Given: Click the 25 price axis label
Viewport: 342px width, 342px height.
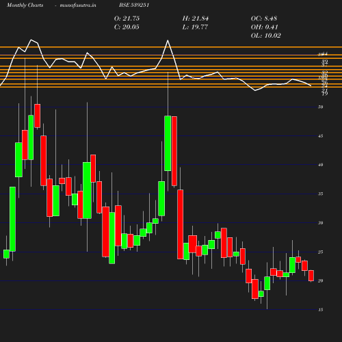Looking at the screenshot, I should tap(321, 252).
